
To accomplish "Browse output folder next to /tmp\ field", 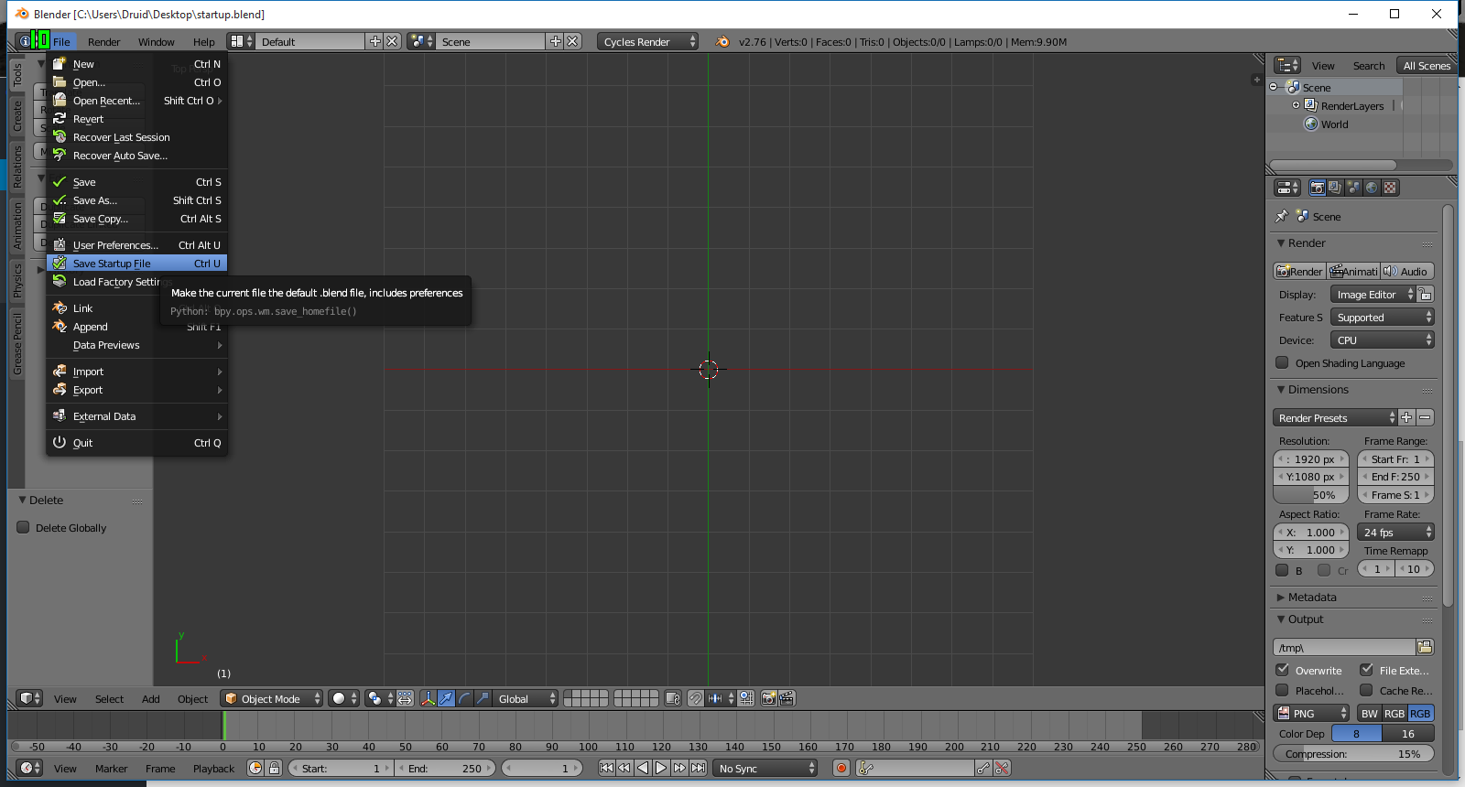I will click(1425, 647).
